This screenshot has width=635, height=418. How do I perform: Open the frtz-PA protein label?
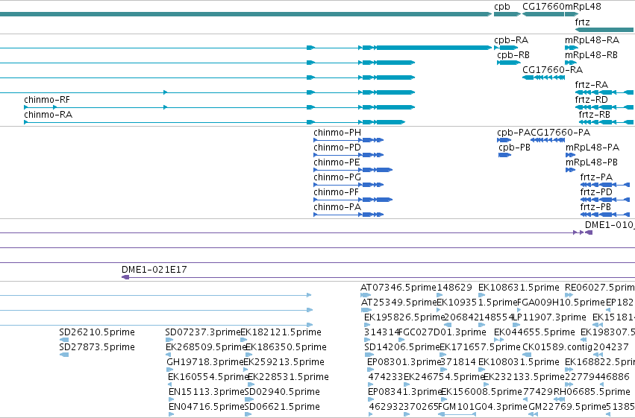click(596, 177)
